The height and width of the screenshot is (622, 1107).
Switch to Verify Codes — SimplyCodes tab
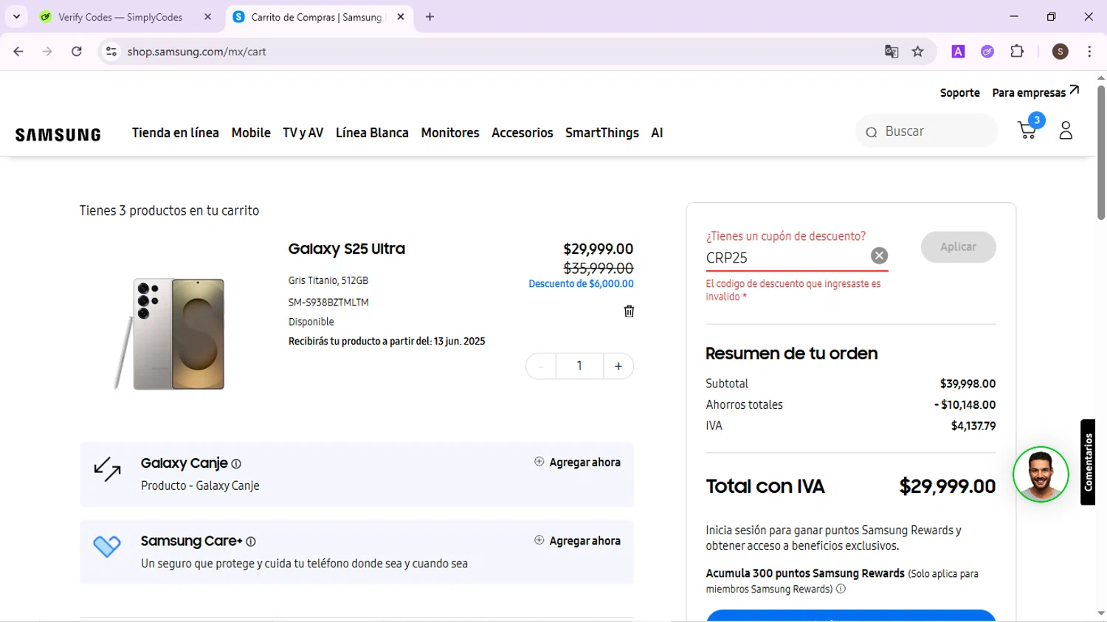[x=125, y=17]
